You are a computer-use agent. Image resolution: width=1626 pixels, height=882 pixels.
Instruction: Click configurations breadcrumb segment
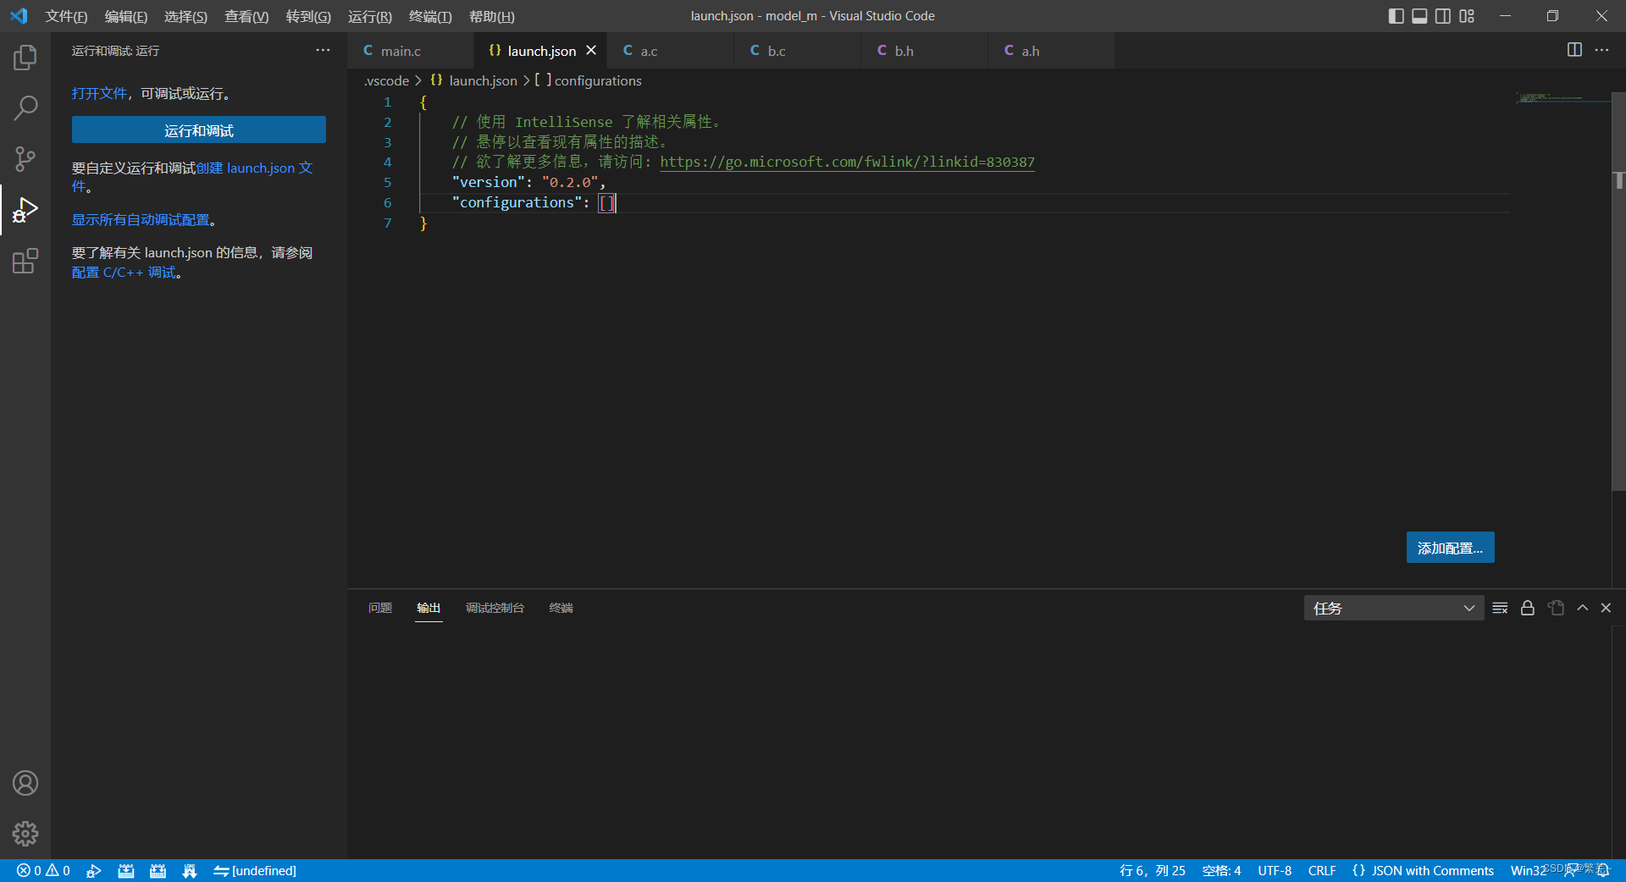[598, 80]
